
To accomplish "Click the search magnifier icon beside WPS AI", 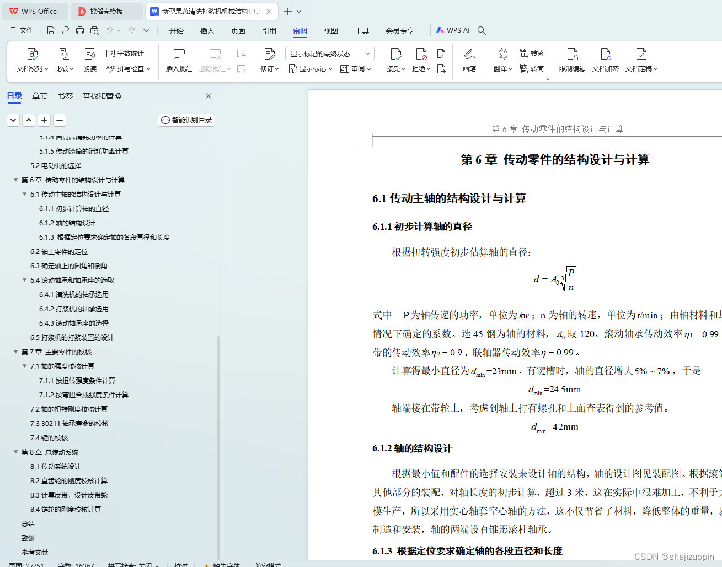I will 482,30.
